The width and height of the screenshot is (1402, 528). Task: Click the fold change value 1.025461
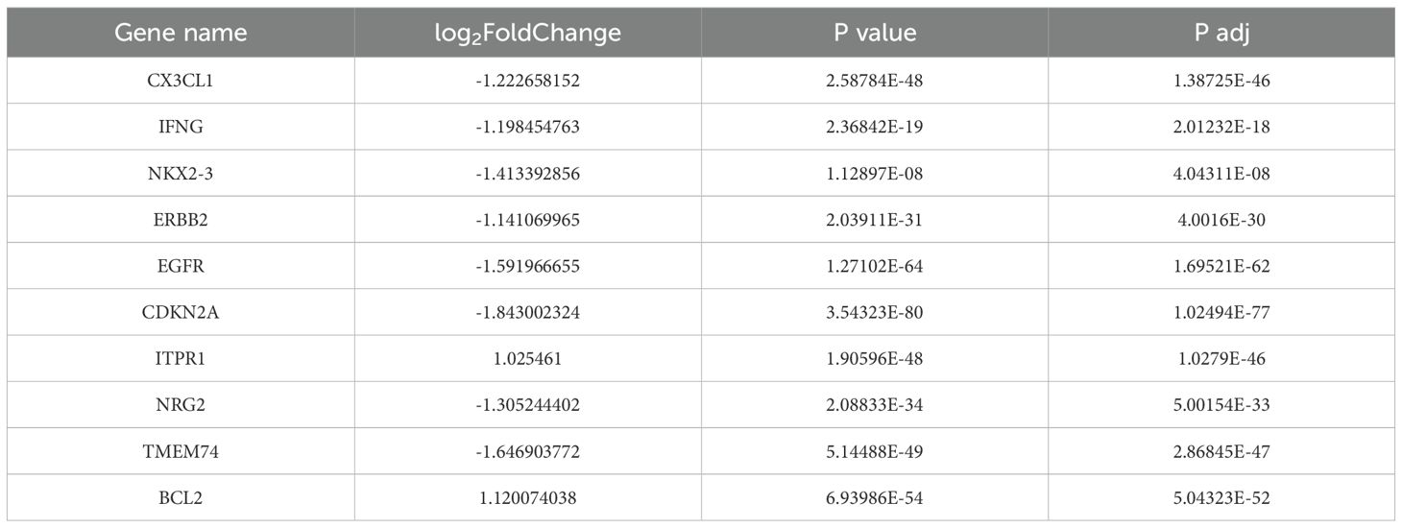(x=527, y=358)
